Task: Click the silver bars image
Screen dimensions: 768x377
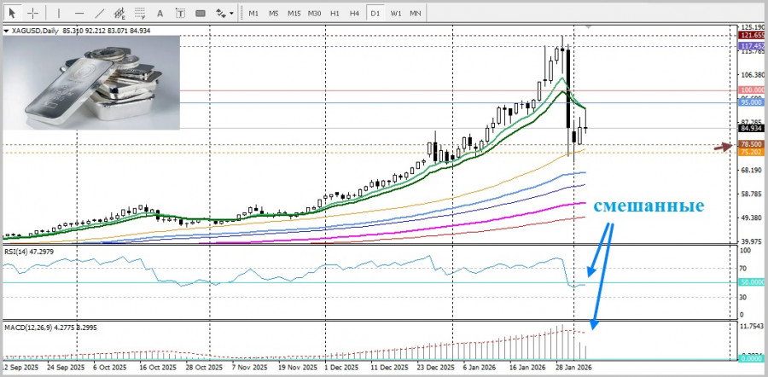Action: click(x=91, y=82)
